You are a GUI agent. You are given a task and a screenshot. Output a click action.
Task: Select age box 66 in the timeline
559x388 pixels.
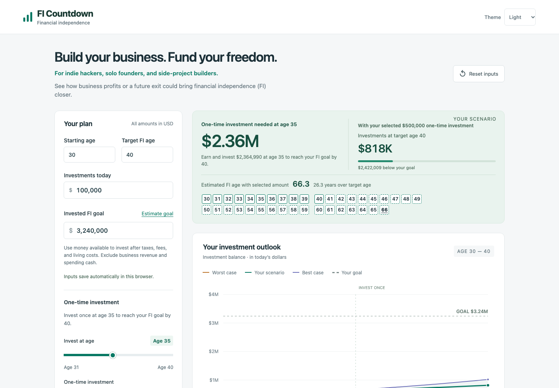[384, 210]
